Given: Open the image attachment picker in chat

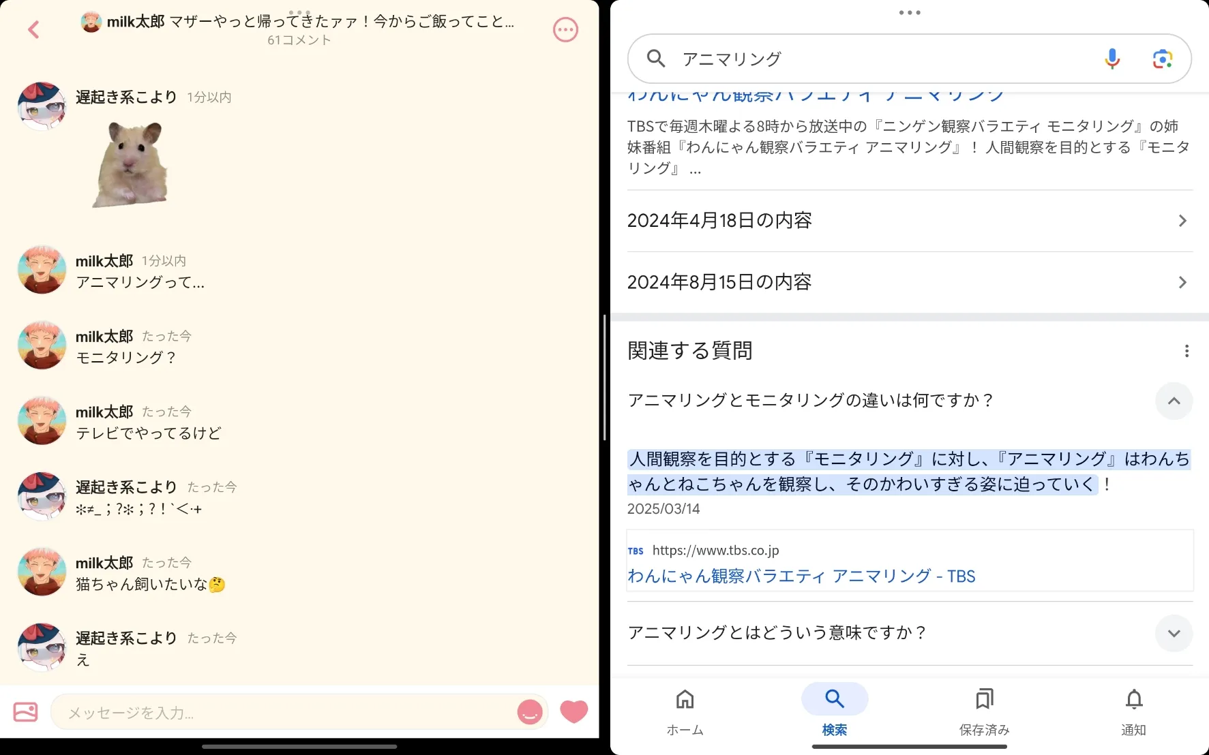Looking at the screenshot, I should coord(26,712).
